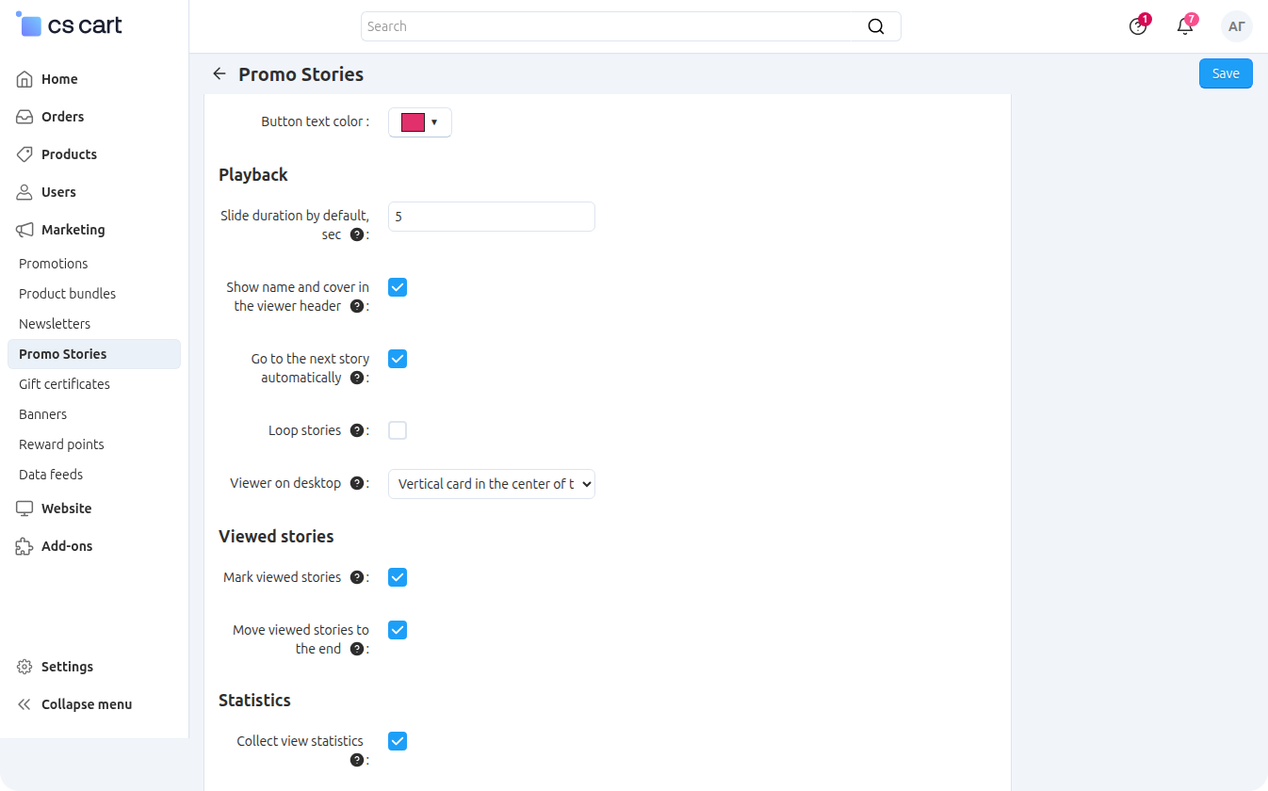Show help tooltip for Viewer on desktop
This screenshot has width=1268, height=791.
357,483
